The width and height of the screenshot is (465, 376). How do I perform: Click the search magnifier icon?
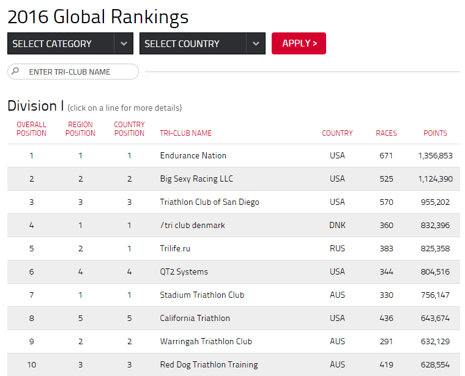(x=15, y=71)
